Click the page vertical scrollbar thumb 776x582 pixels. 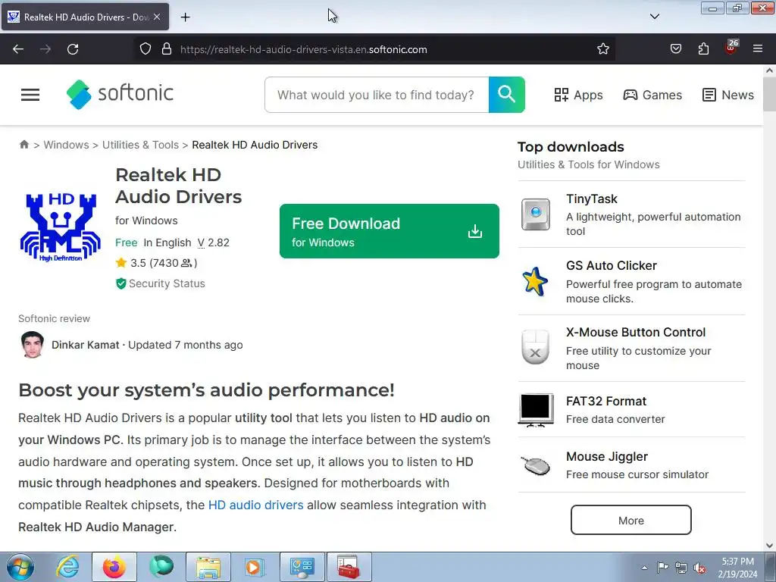[770, 95]
